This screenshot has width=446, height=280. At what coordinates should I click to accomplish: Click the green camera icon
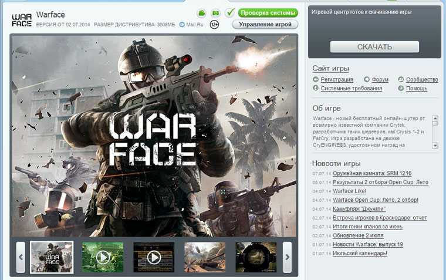click(x=216, y=13)
